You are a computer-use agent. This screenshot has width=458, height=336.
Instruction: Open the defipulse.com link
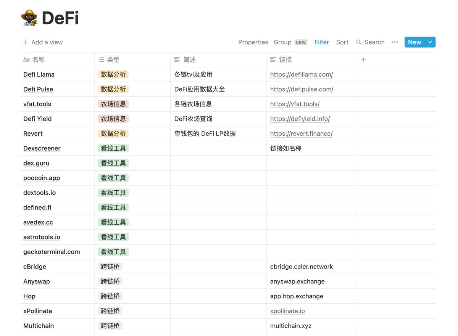302,89
